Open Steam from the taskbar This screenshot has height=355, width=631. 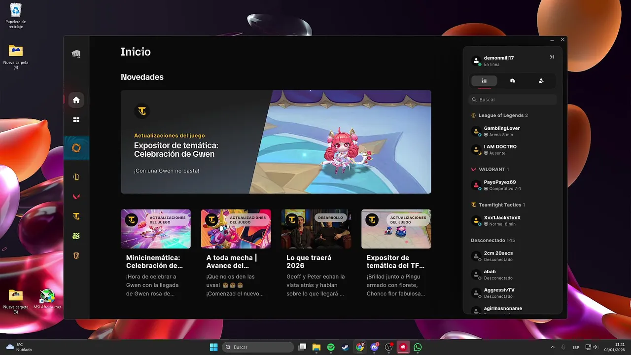coord(345,347)
